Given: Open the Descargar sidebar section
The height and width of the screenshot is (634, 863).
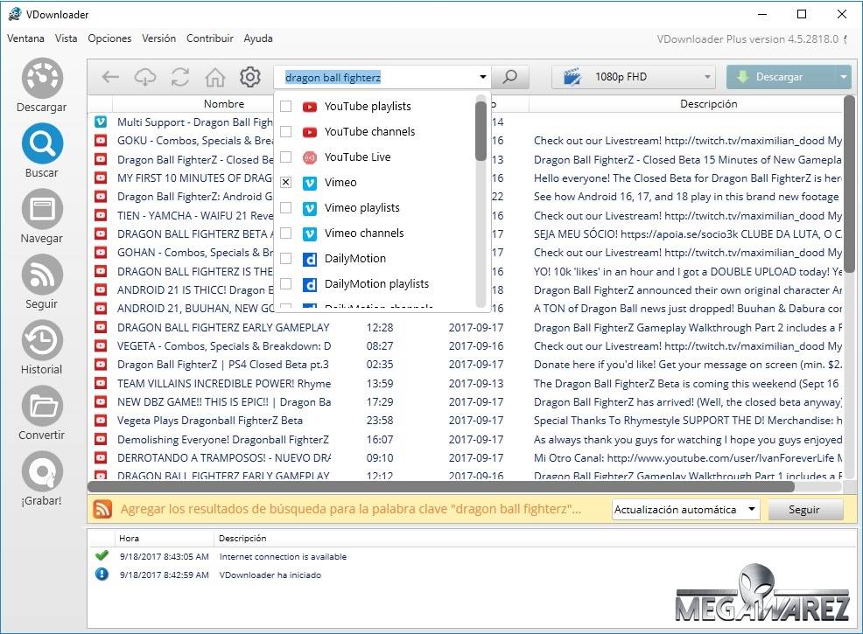Looking at the screenshot, I should coord(42,85).
